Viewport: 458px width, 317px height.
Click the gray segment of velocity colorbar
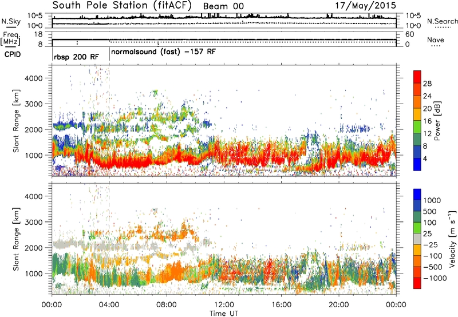pos(417,239)
